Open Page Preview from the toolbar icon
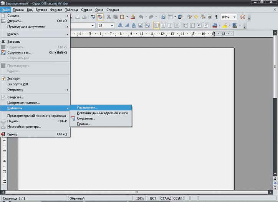This screenshot has width=278, height=202. pyautogui.click(x=84, y=17)
